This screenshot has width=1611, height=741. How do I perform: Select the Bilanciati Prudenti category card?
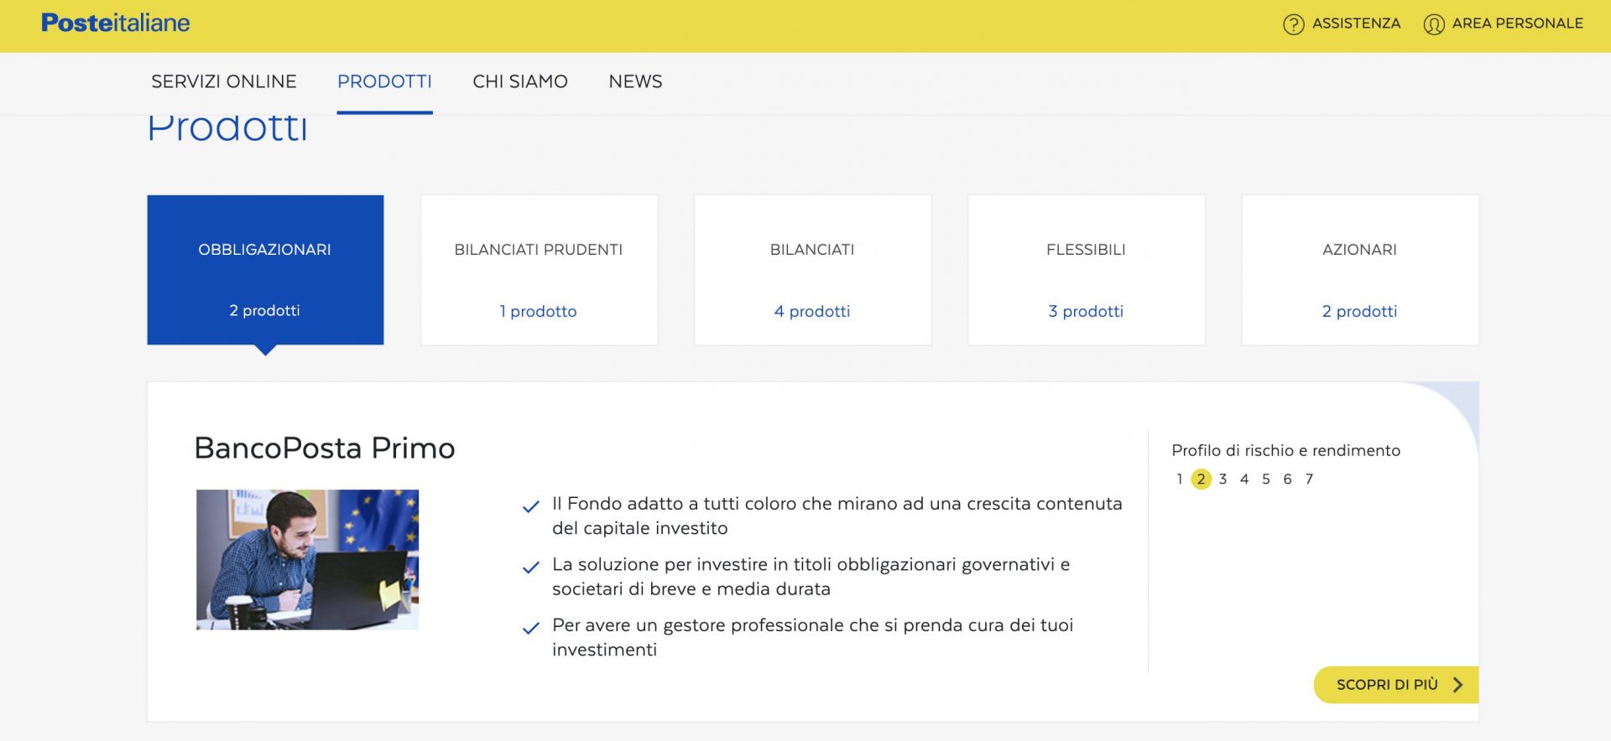point(539,270)
